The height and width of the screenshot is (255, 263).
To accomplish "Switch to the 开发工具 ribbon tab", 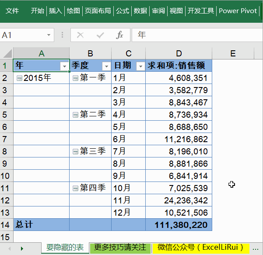I will pyautogui.click(x=201, y=11).
